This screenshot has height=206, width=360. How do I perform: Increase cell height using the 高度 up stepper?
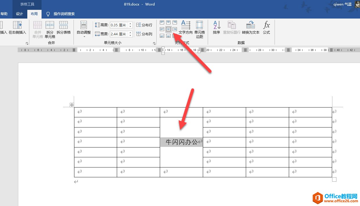(130, 23)
